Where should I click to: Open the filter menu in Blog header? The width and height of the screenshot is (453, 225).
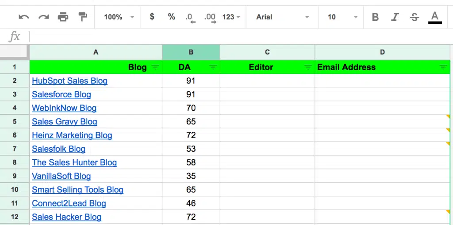(155, 67)
